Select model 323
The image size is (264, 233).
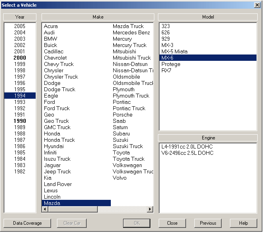point(208,26)
